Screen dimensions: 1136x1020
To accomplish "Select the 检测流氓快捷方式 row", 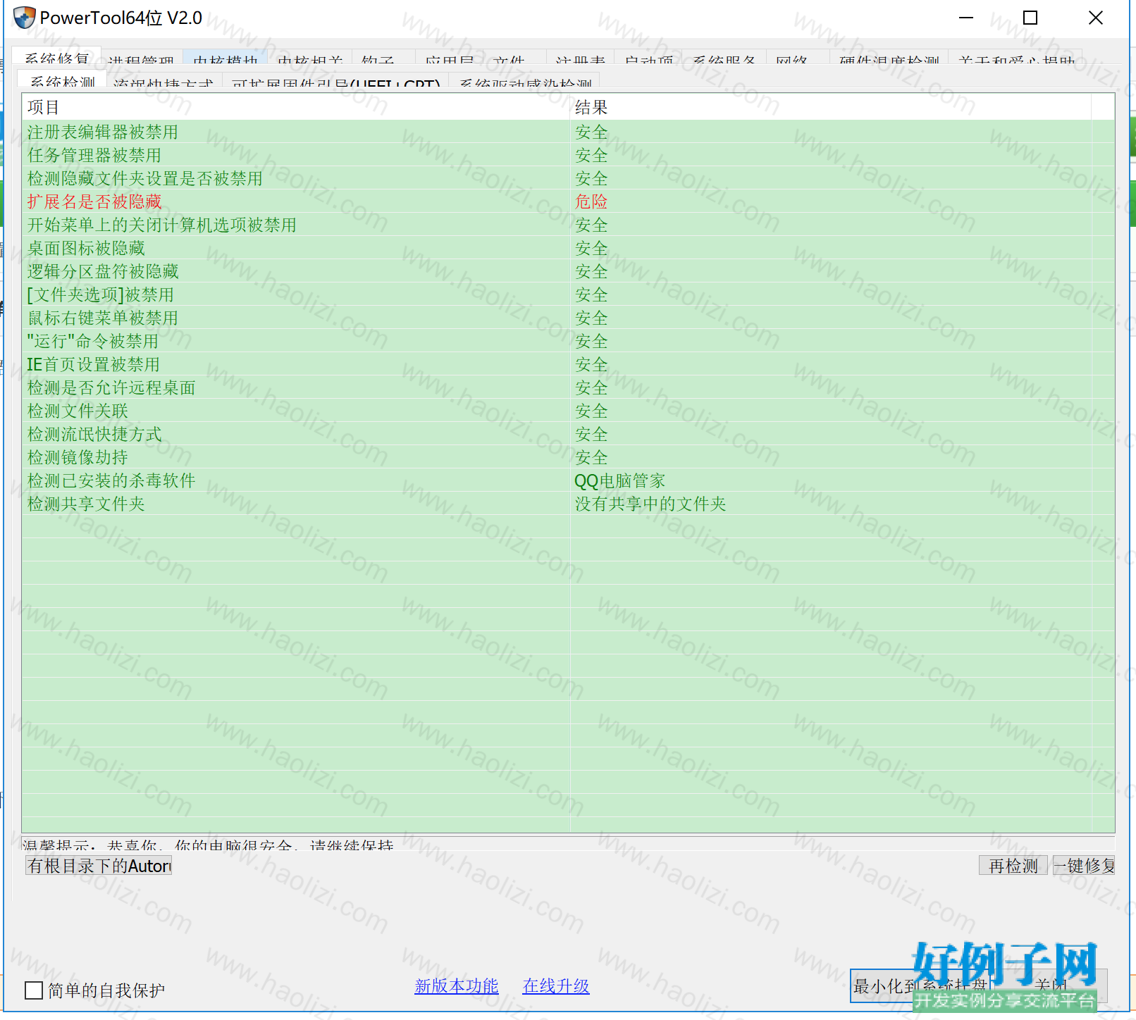I will [x=568, y=434].
